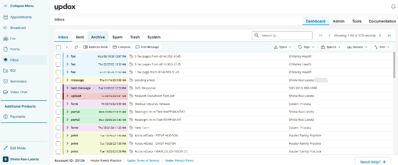This screenshot has width=398, height=165.
Task: Check the fax row dated 03/19/25
Action: tap(58, 57)
